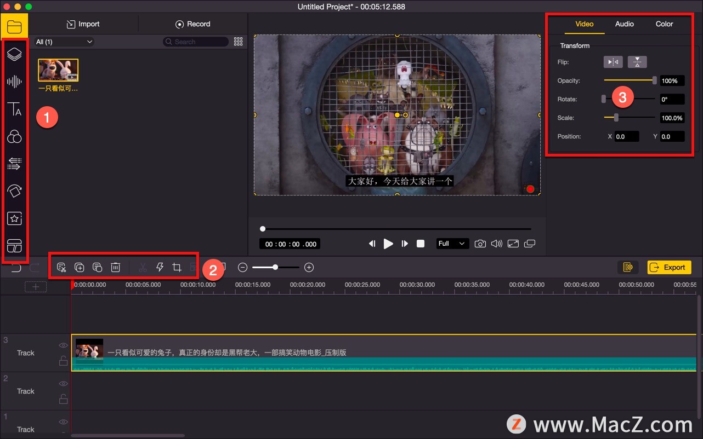This screenshot has height=439, width=703.
Task: Open the media folder panel
Action: pyautogui.click(x=14, y=26)
